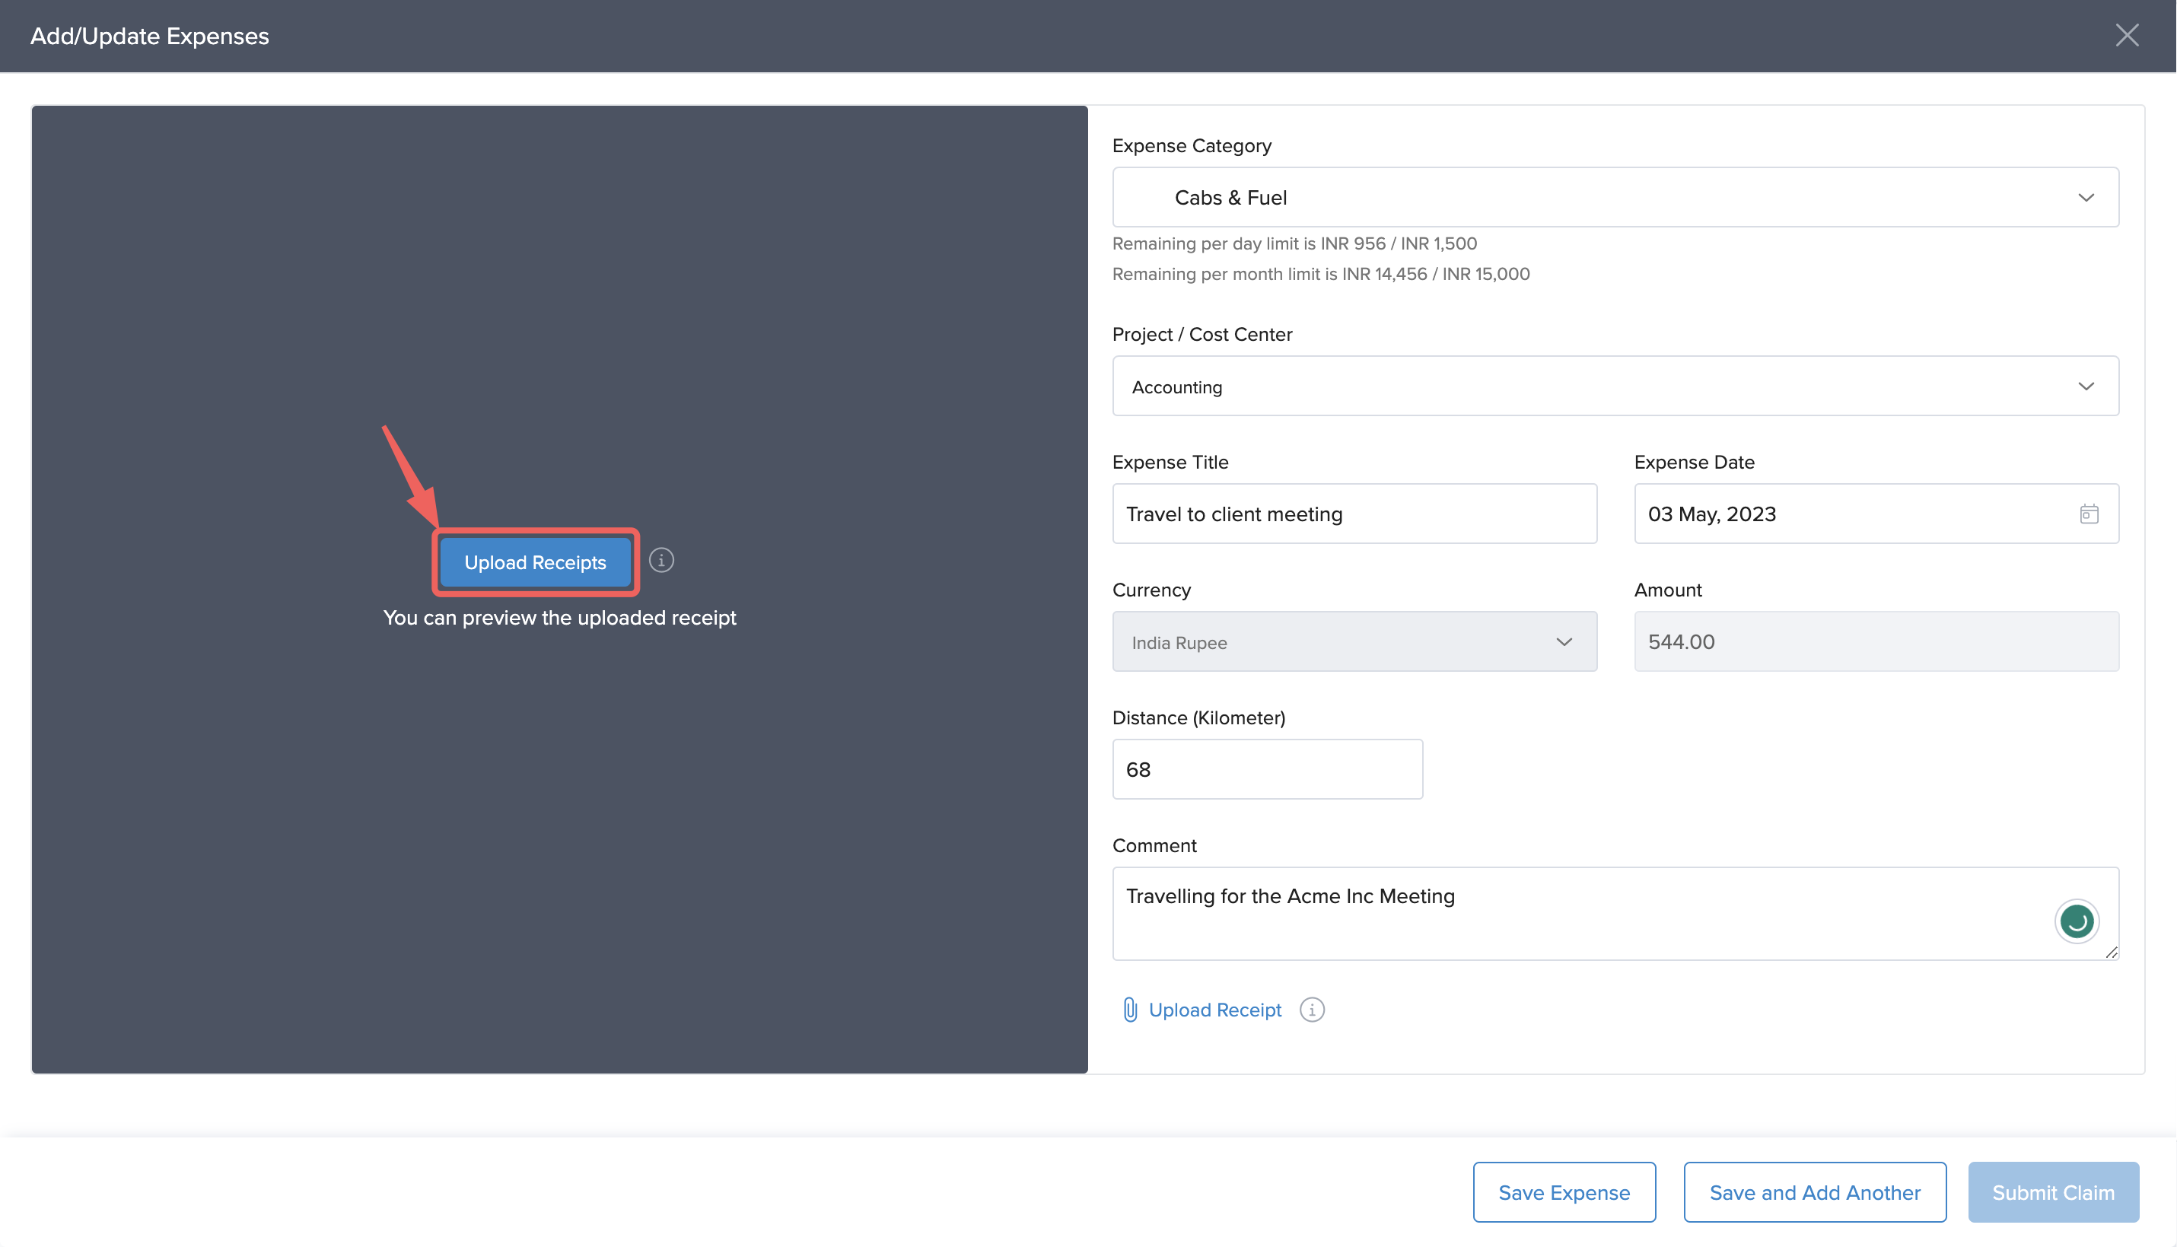This screenshot has width=2177, height=1247.
Task: Open the India Rupee currency dropdown
Action: pos(1353,641)
